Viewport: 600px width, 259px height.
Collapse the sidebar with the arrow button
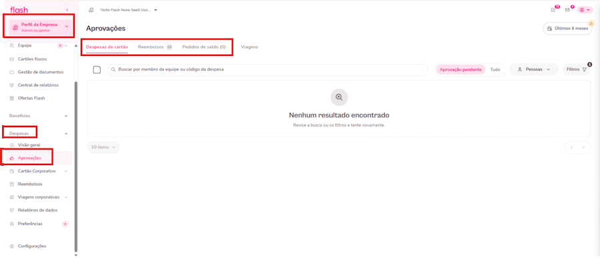point(67,9)
